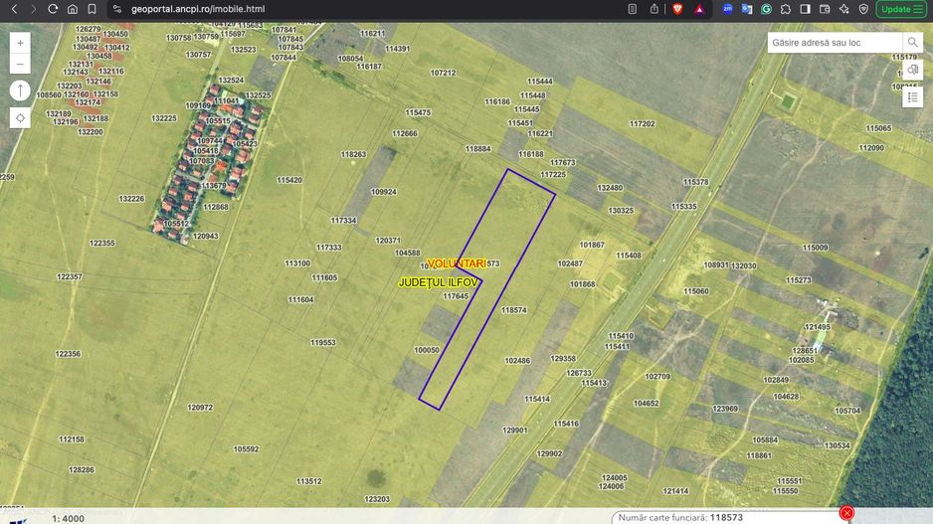Screen dimensions: 933x524
Task: Zoom out of the map
Action: 20,64
